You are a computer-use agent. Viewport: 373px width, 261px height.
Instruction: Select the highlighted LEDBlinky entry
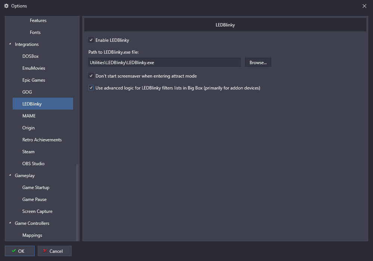43,104
